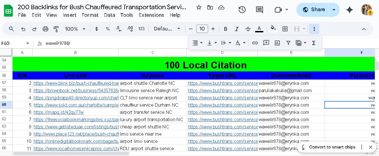Open Google account avatar
This screenshot has width=379, height=156.
(366, 10)
